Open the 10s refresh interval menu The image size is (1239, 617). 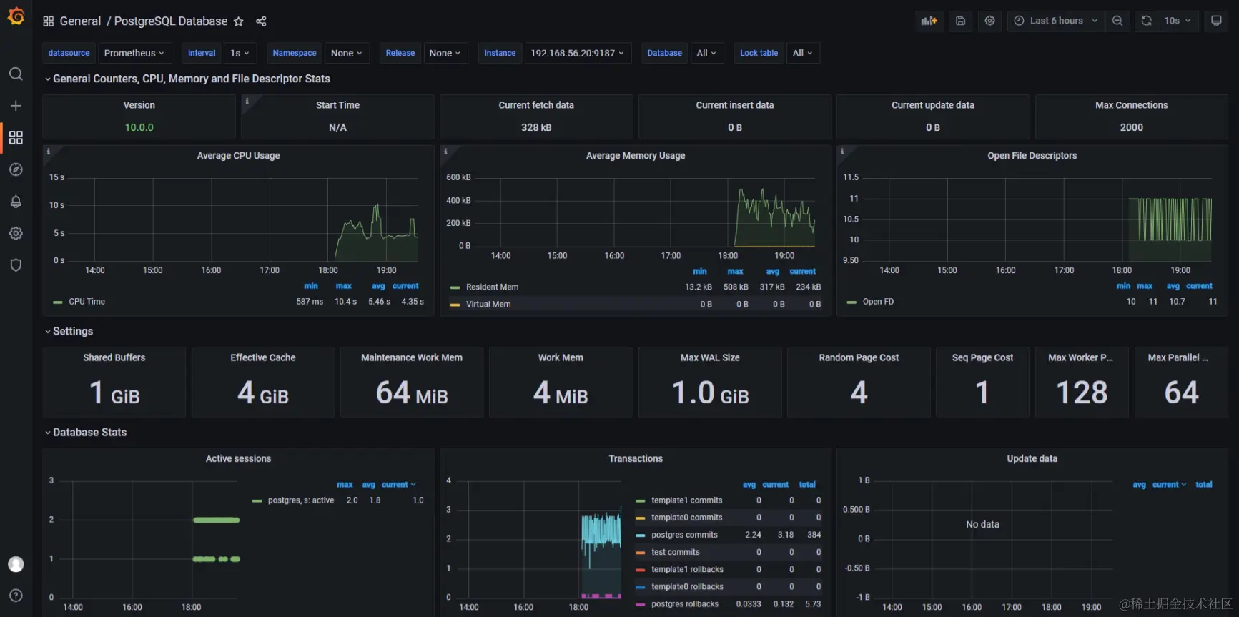pos(1177,21)
